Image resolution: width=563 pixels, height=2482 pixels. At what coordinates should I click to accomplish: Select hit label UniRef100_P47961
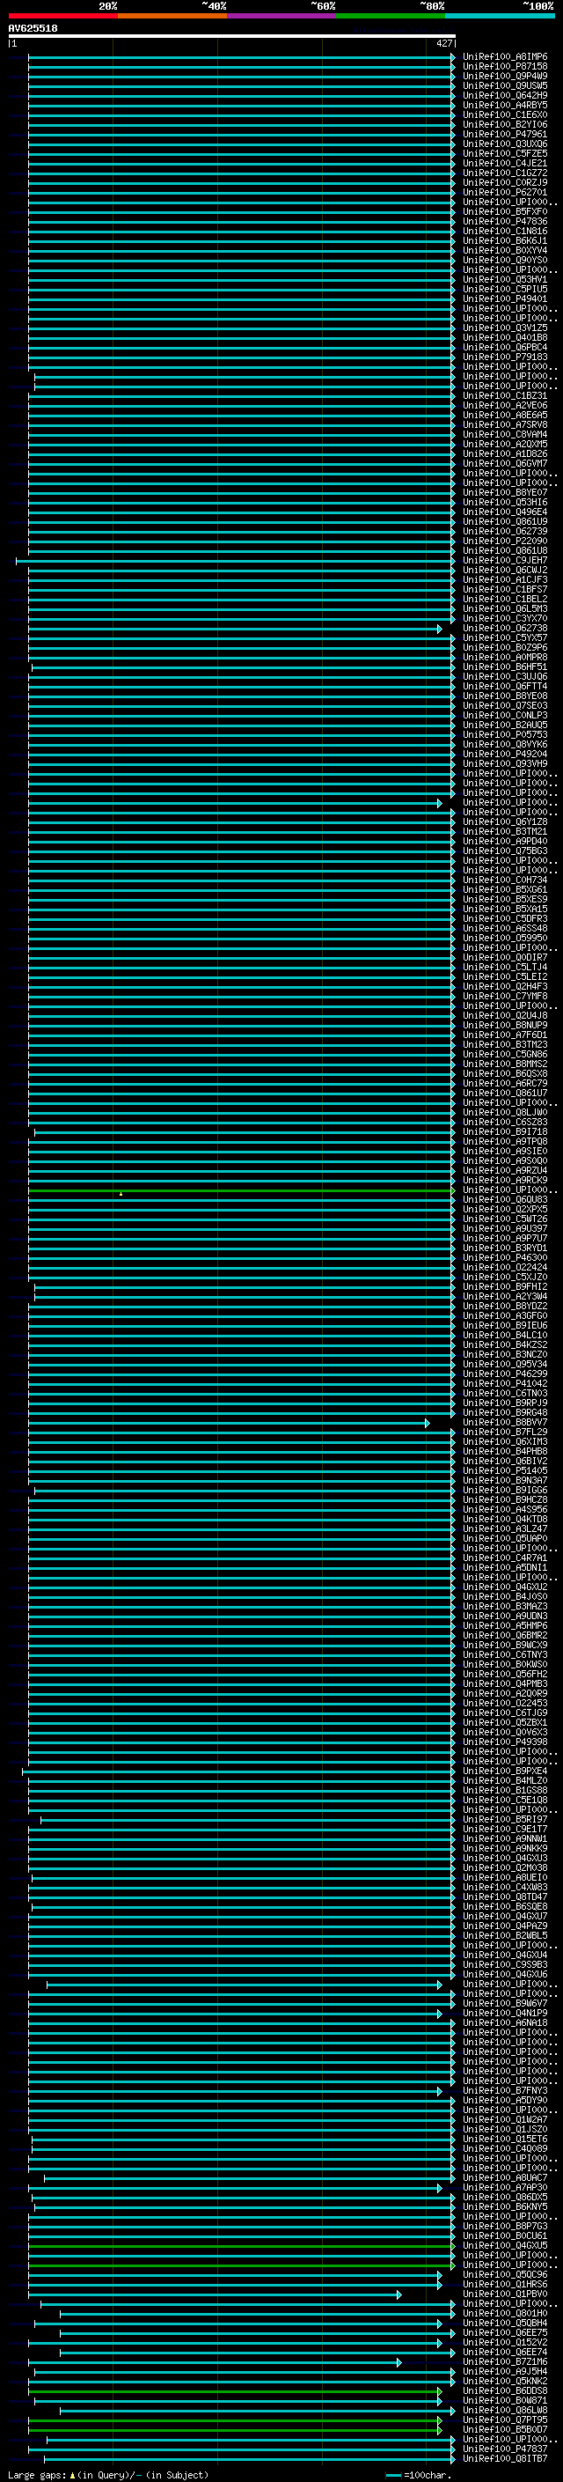point(504,134)
